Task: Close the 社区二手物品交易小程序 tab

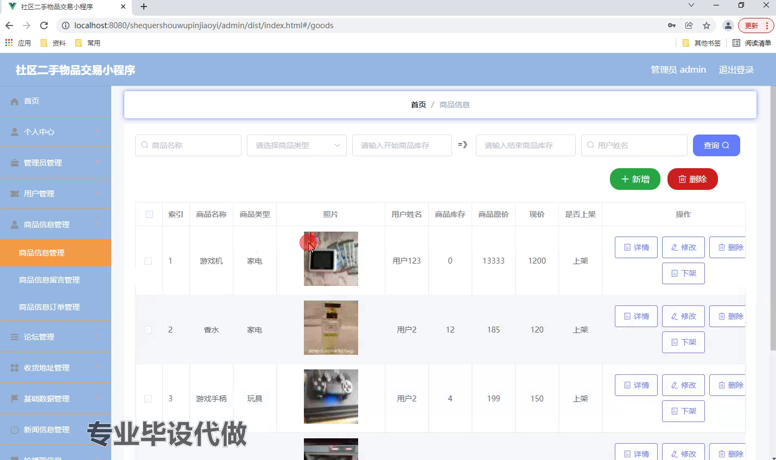Action: point(123,7)
